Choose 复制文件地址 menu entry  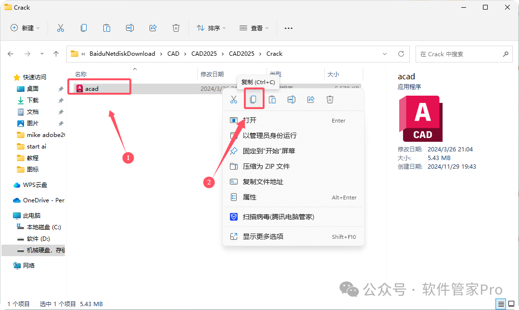click(x=293, y=182)
